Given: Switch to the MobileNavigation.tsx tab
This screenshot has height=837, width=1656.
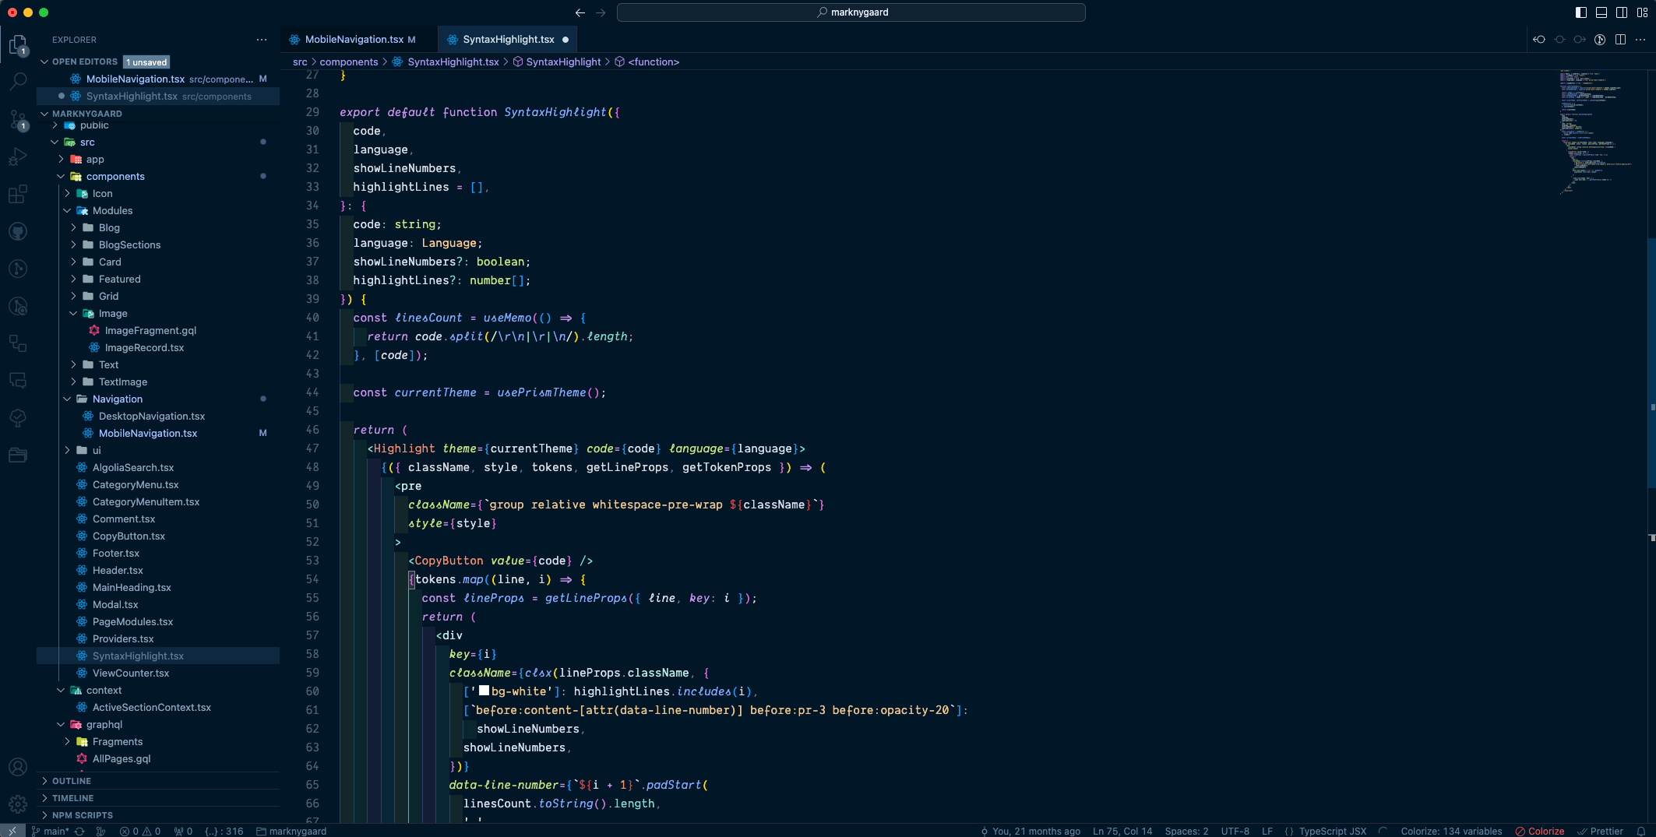Looking at the screenshot, I should tap(354, 40).
